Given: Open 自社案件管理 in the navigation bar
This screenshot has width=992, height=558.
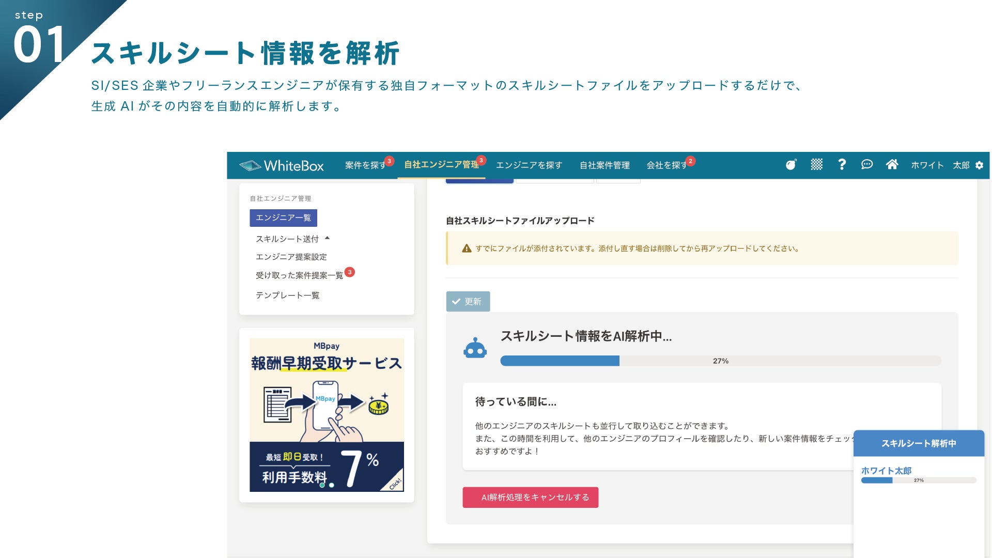Looking at the screenshot, I should coord(605,165).
